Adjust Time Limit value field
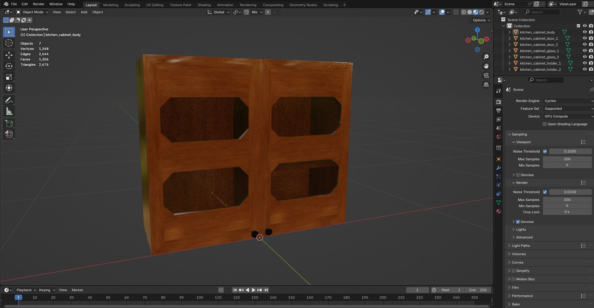Viewport: 594px width, 308px height. click(567, 212)
